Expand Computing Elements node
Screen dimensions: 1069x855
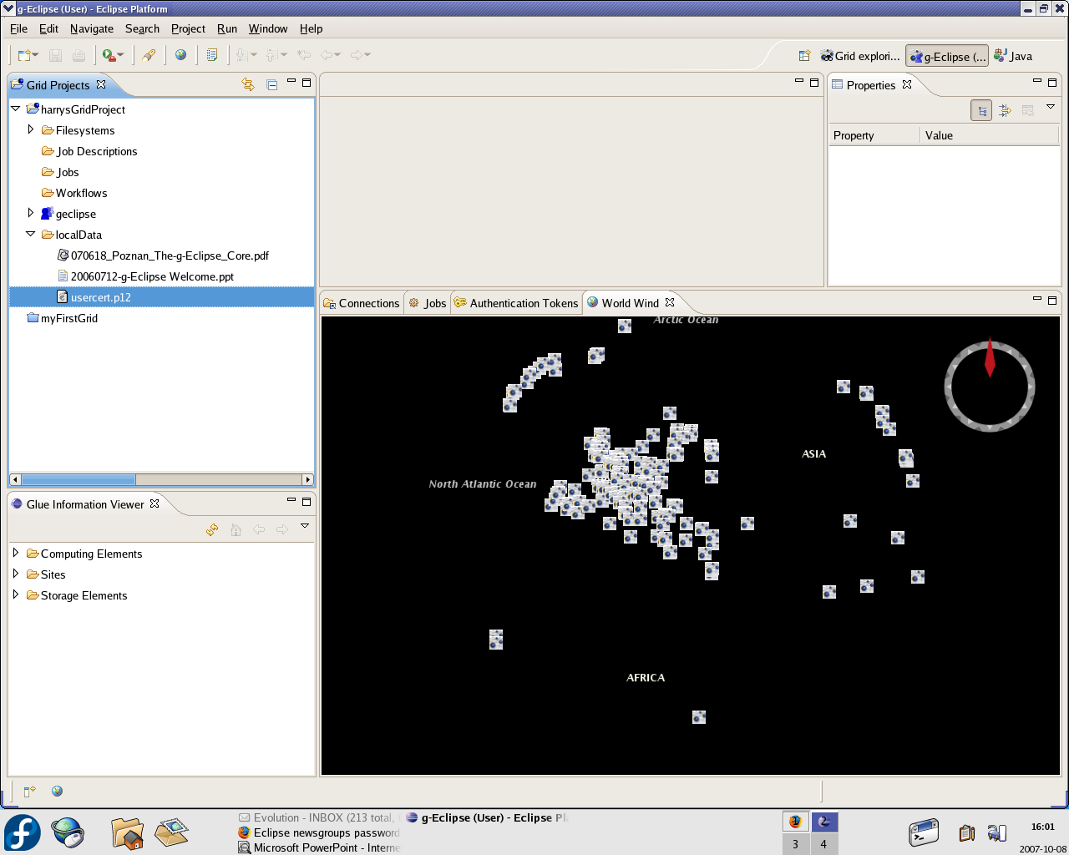(15, 553)
